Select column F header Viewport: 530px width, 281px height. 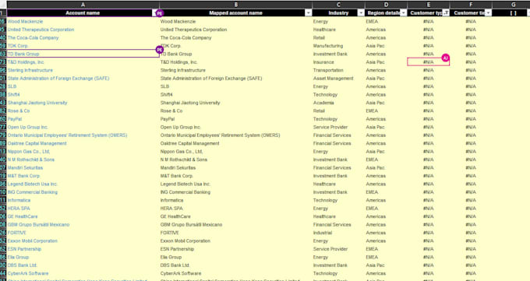471,5
